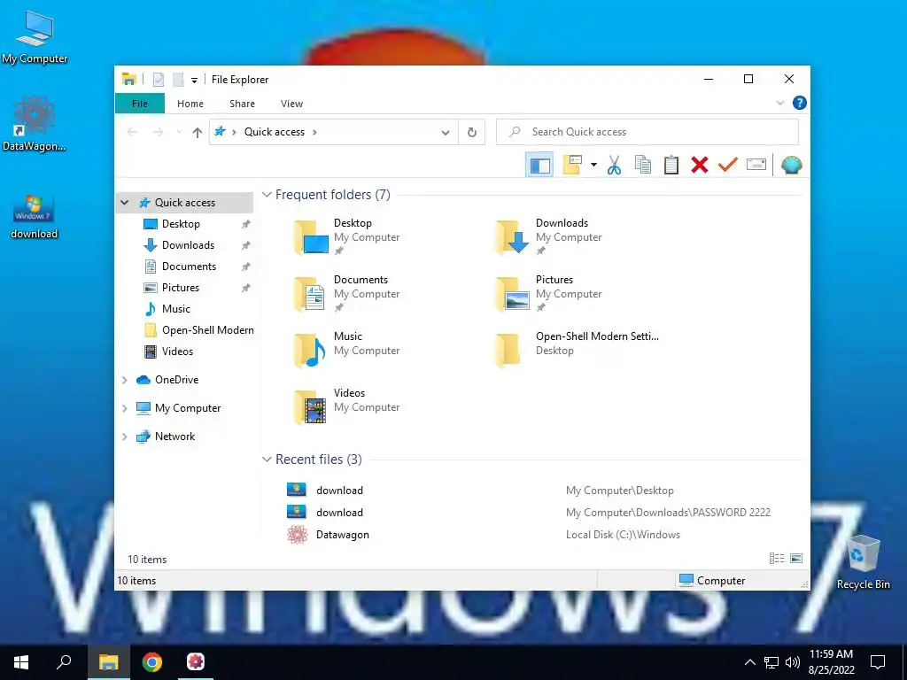This screenshot has height=680, width=907.
Task: Expand the Network tree node
Action: click(x=124, y=437)
